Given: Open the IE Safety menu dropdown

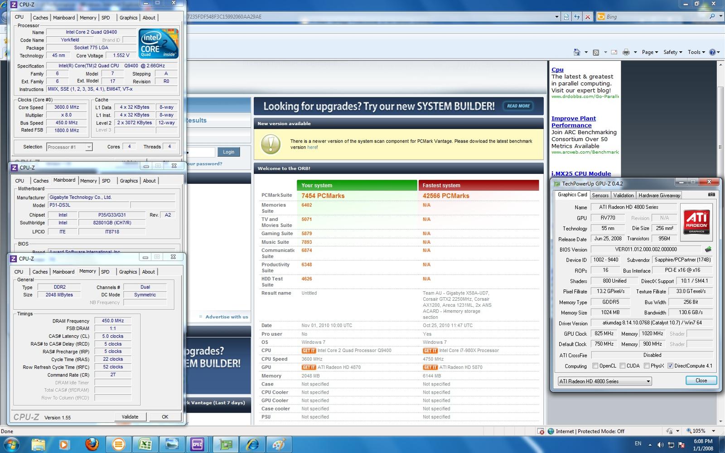Looking at the screenshot, I should [673, 52].
